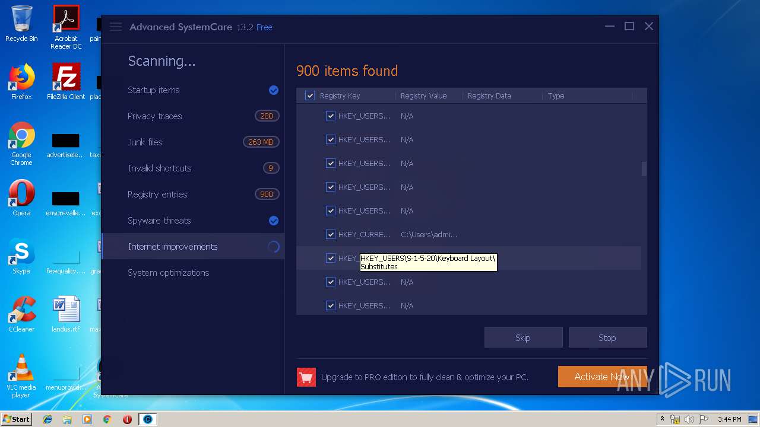This screenshot has width=760, height=427.
Task: Select Internet improvements in scan list
Action: point(193,247)
